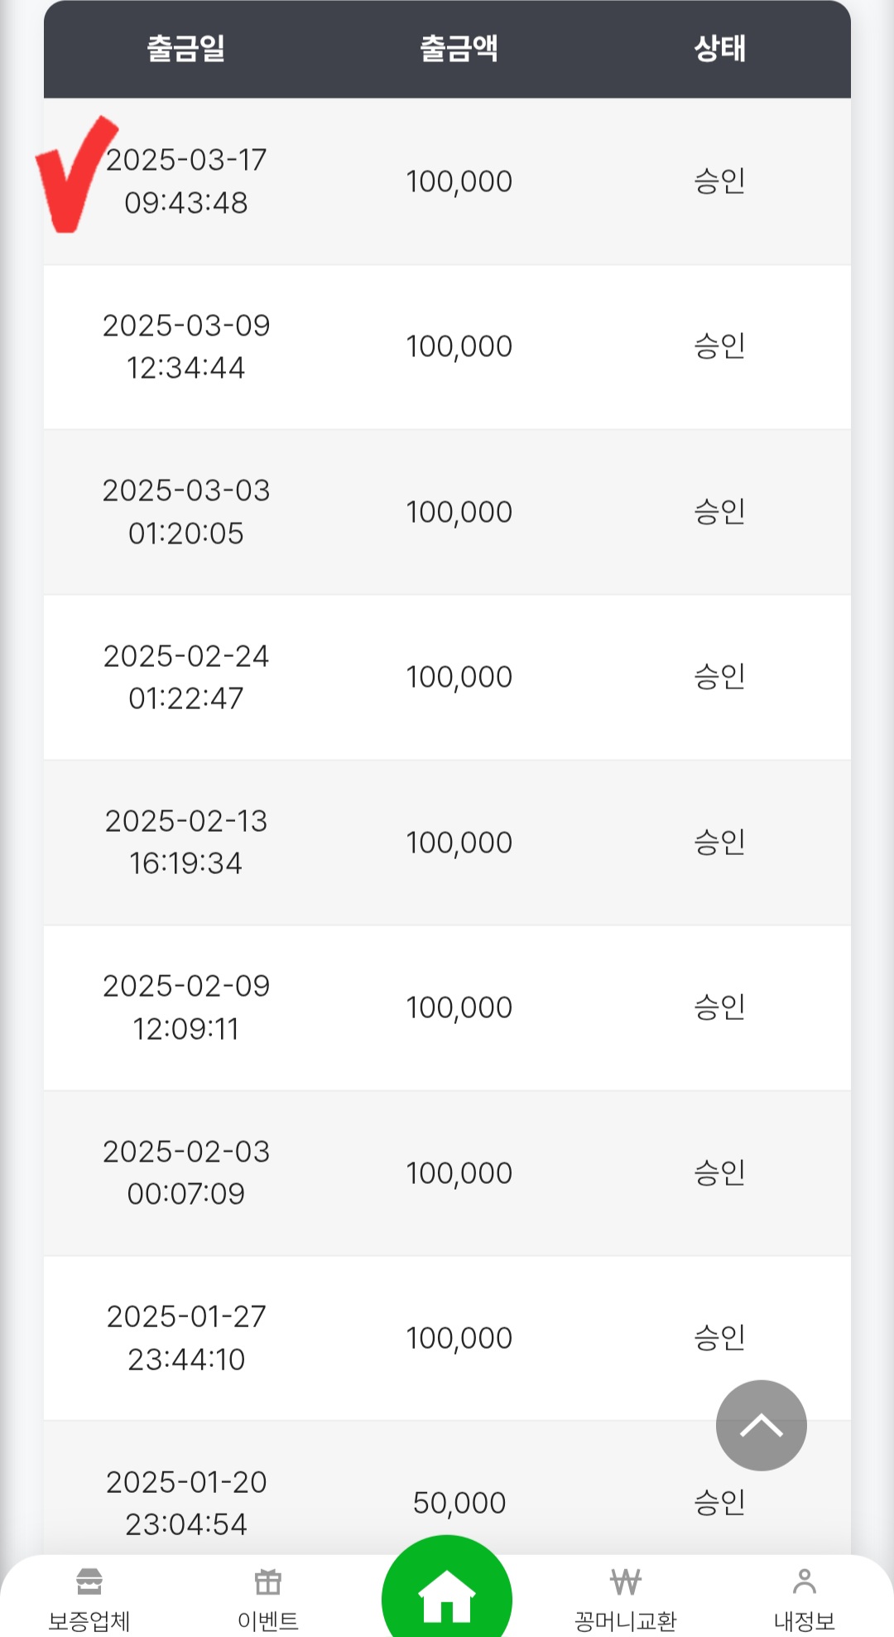Image resolution: width=894 pixels, height=1637 pixels.
Task: Tap the 50,000 withdrawal amount
Action: click(x=459, y=1503)
